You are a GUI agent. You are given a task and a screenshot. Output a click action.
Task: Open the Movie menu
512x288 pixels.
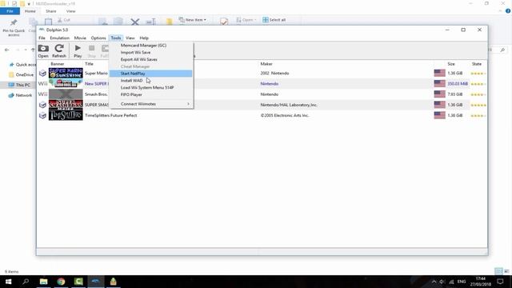80,38
